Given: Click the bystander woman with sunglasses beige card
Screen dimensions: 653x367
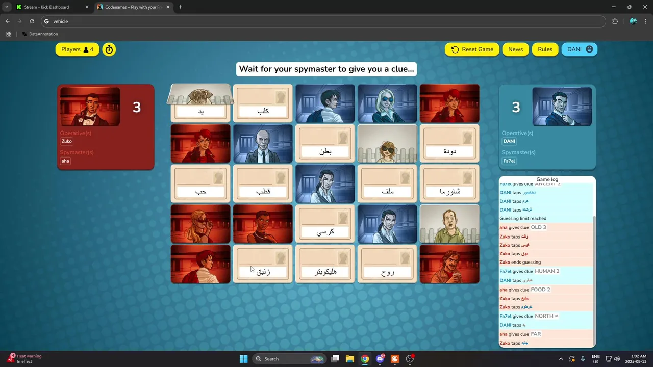Looking at the screenshot, I should coord(387,144).
